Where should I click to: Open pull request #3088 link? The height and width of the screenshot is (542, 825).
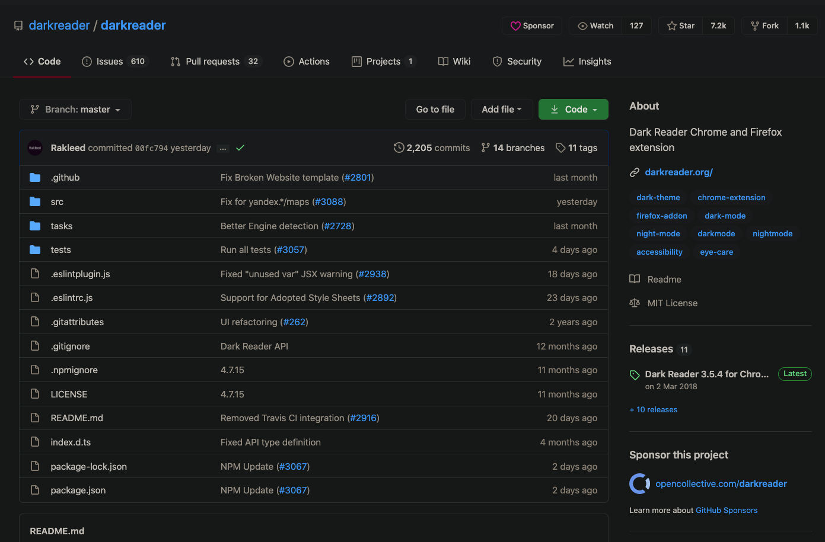[x=329, y=202]
